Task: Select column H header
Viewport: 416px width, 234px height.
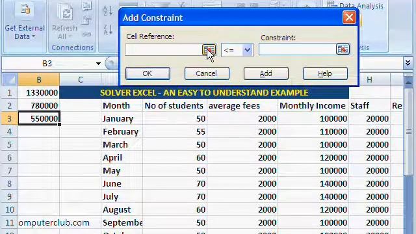Action: pos(369,79)
